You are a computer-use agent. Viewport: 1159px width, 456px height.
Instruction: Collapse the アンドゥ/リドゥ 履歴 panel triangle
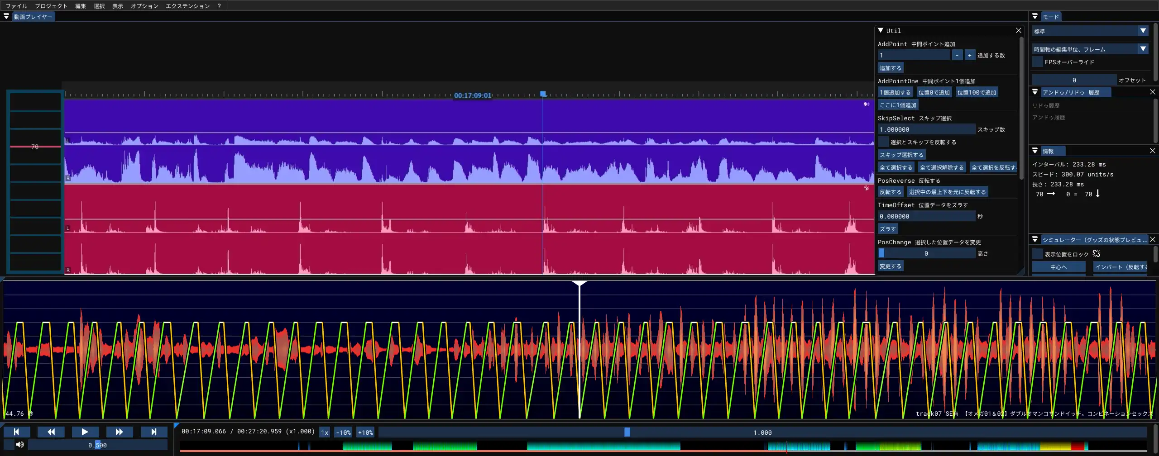1035,92
